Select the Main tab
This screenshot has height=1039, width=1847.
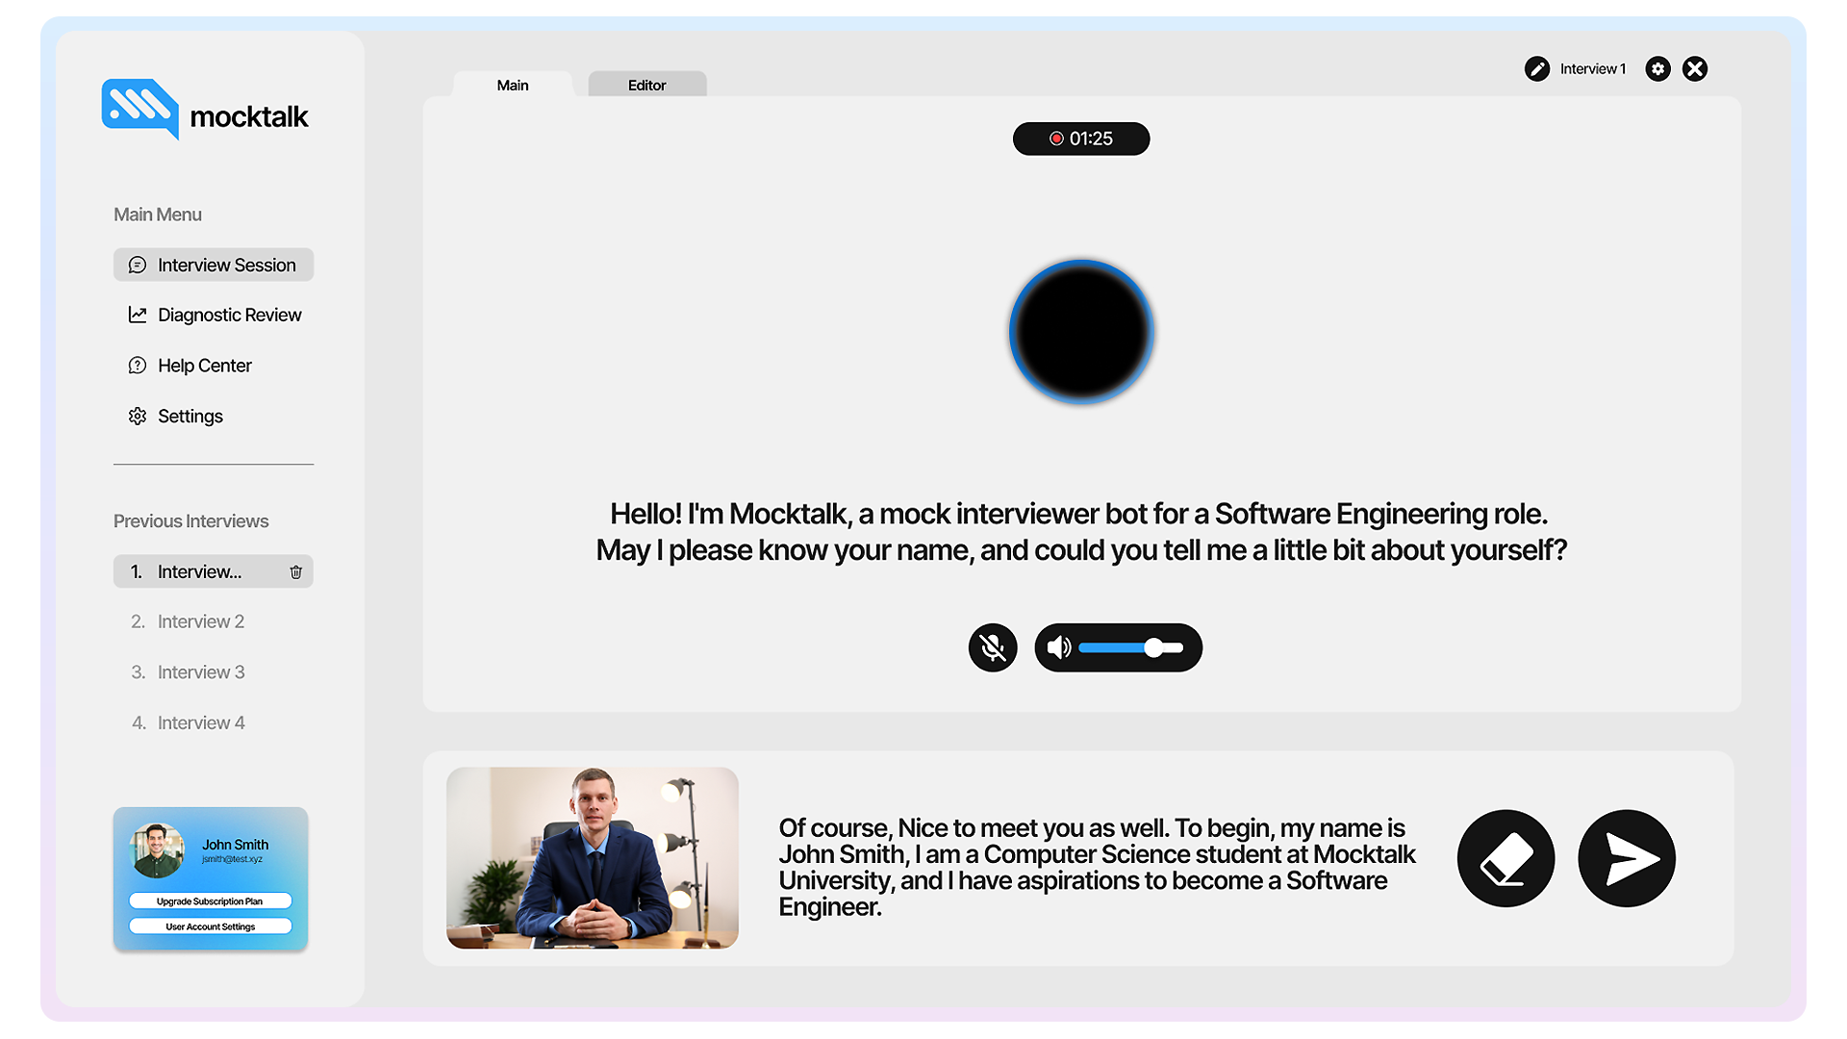512,85
